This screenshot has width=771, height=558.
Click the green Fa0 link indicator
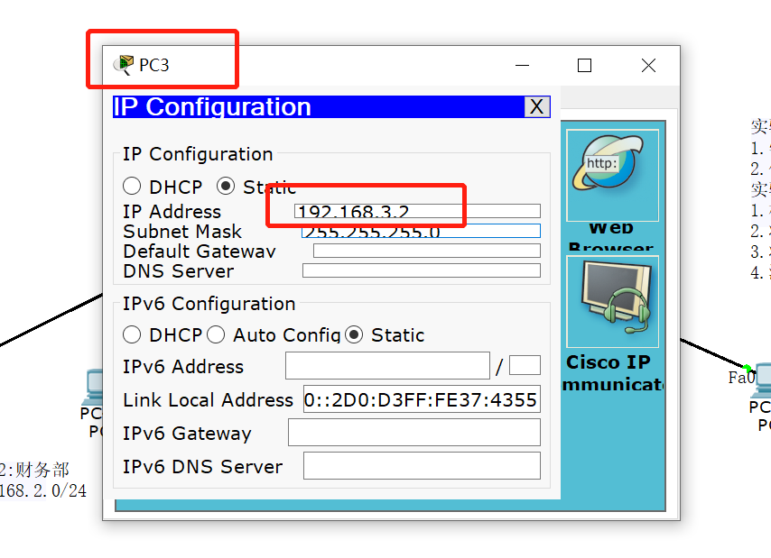pos(747,368)
